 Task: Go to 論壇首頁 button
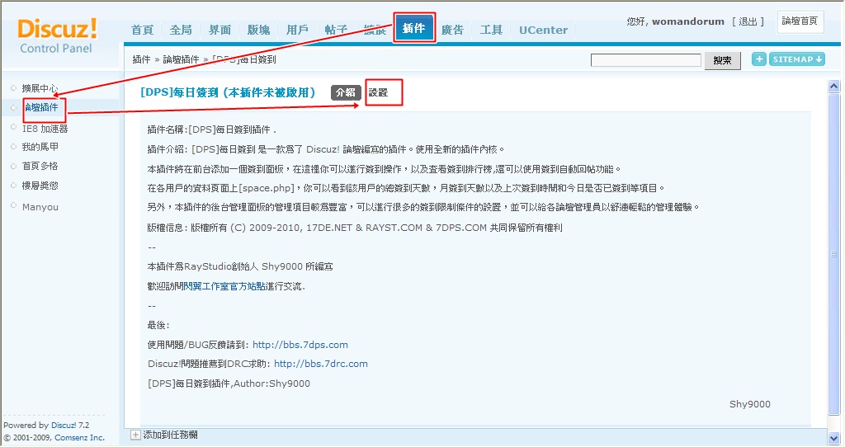point(800,21)
